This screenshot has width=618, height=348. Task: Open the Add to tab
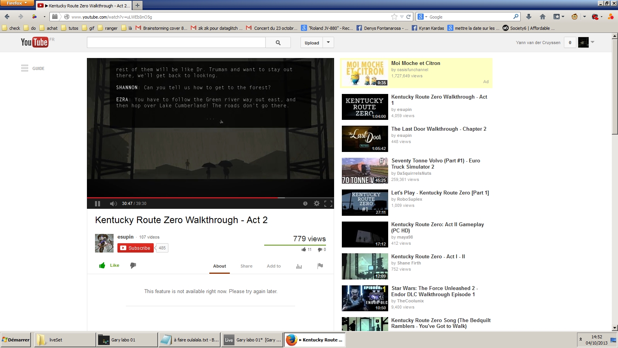(x=273, y=266)
